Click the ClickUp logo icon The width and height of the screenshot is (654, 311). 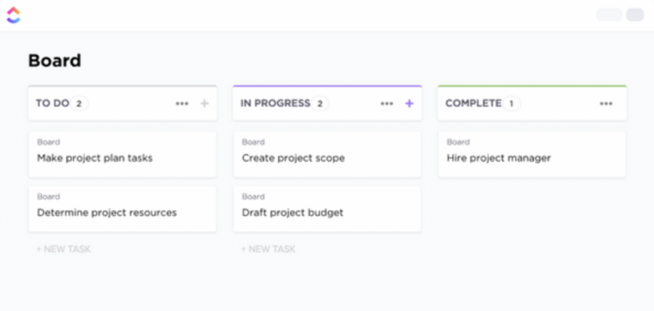pyautogui.click(x=13, y=15)
